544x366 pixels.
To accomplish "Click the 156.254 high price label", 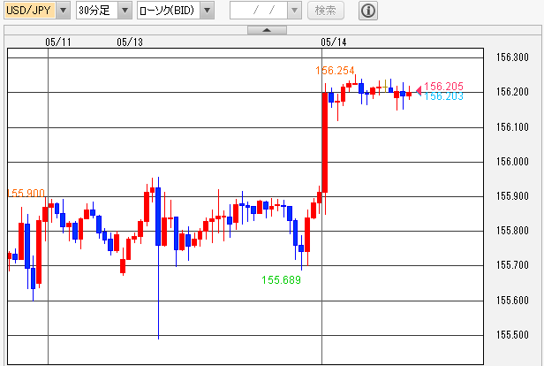I will pyautogui.click(x=335, y=71).
